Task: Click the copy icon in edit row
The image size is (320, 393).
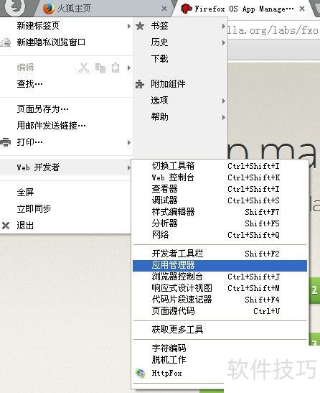Action: coord(100,68)
